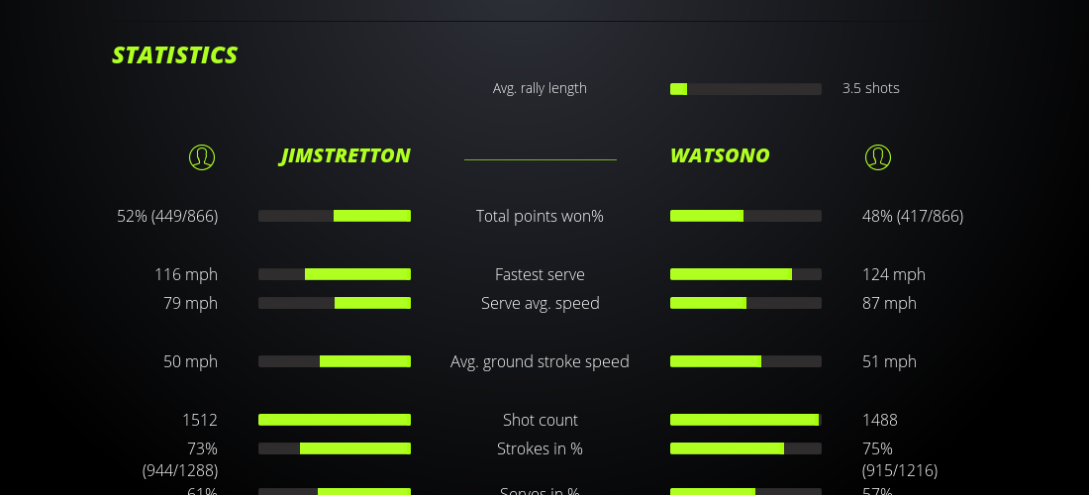The width and height of the screenshot is (1089, 495).
Task: Click Jimstretton's Total points won bar
Action: point(335,216)
